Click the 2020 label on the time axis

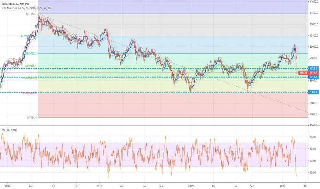point(283,186)
